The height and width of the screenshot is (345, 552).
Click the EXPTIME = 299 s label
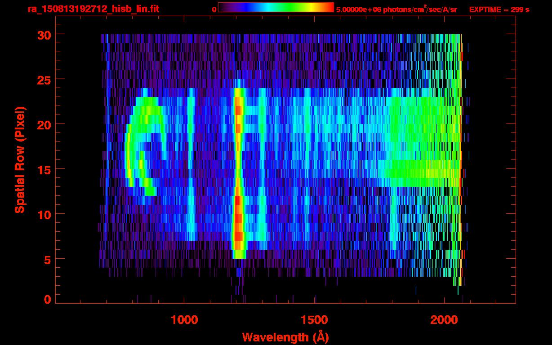(x=499, y=9)
